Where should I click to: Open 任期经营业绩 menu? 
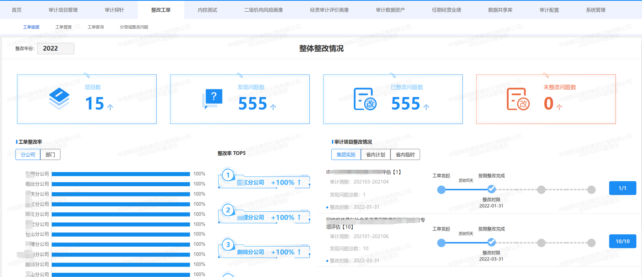447,10
